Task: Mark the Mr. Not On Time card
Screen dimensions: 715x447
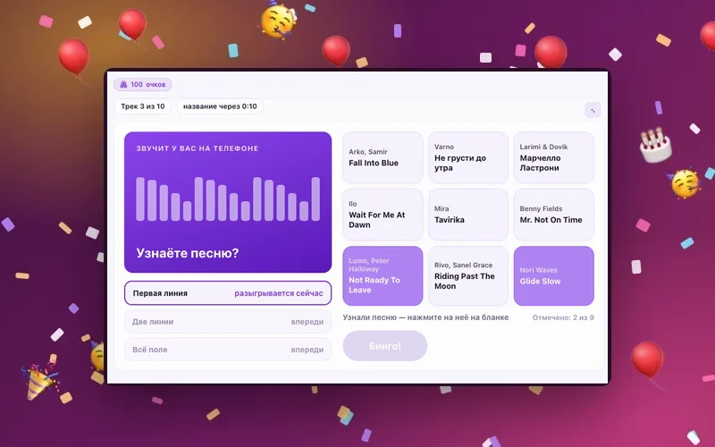Action: pyautogui.click(x=553, y=215)
